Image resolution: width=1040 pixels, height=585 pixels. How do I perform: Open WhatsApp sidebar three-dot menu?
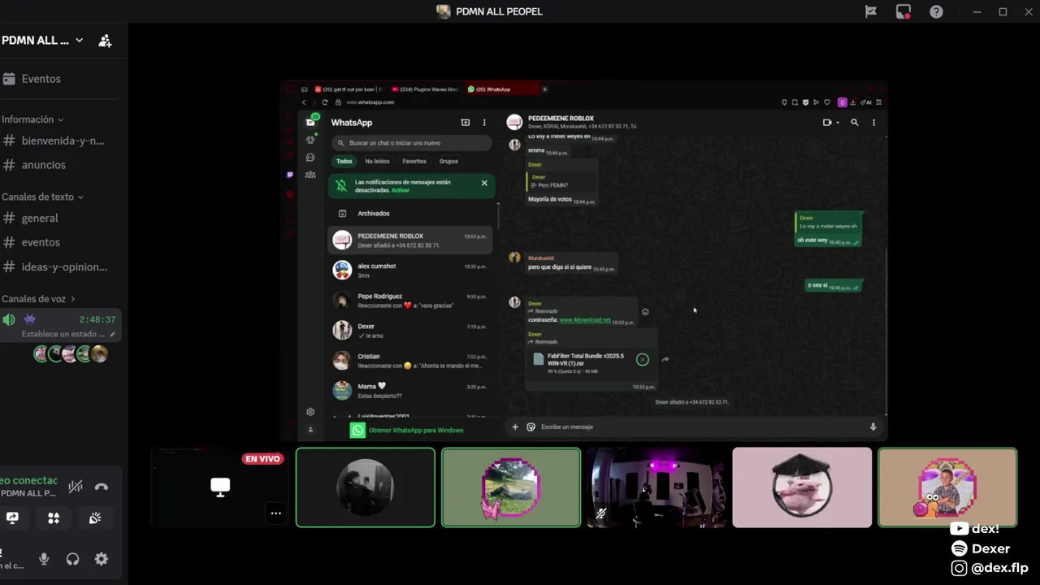click(484, 123)
